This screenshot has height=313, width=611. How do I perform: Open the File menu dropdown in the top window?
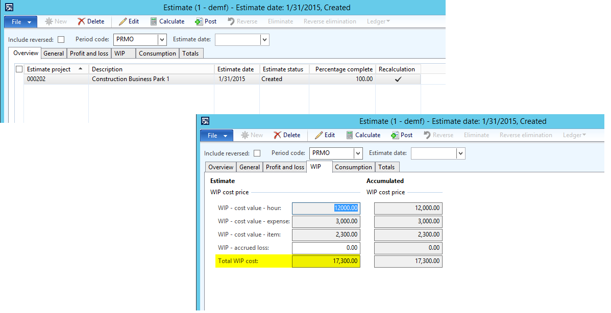point(21,21)
